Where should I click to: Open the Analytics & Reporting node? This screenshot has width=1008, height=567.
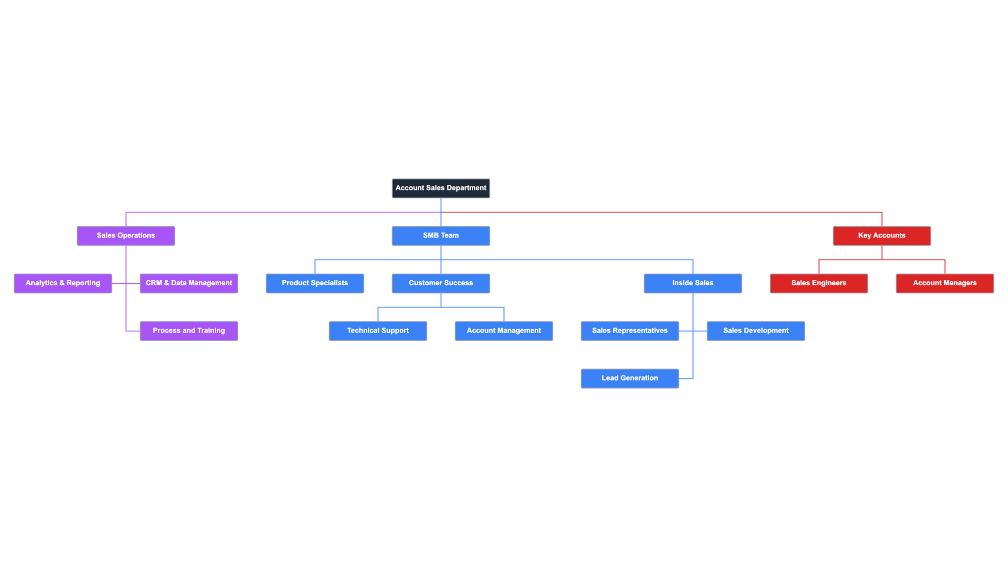click(x=63, y=282)
